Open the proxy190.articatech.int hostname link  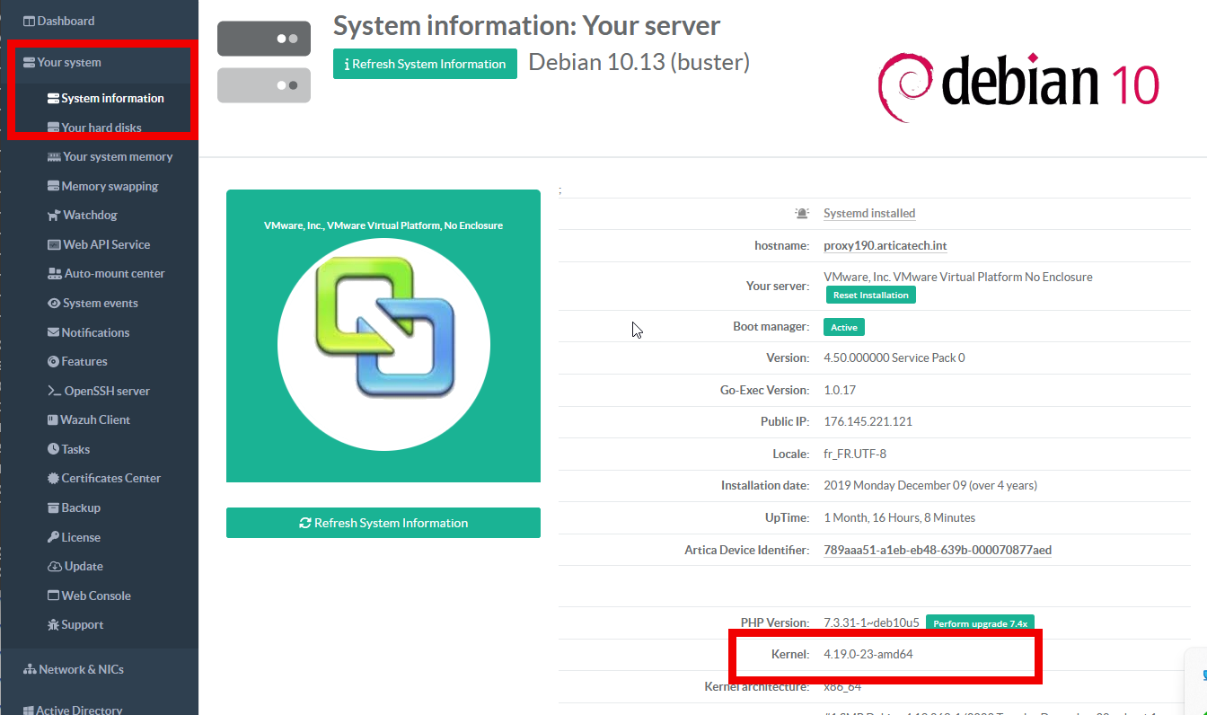[885, 245]
